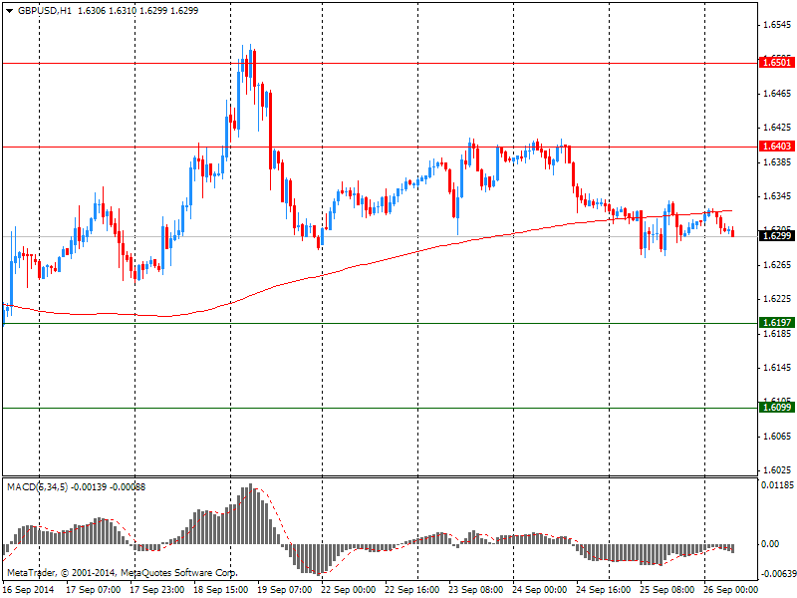Image resolution: width=797 pixels, height=598 pixels.
Task: Select the 1.6145 price scale value
Action: pyautogui.click(x=778, y=368)
